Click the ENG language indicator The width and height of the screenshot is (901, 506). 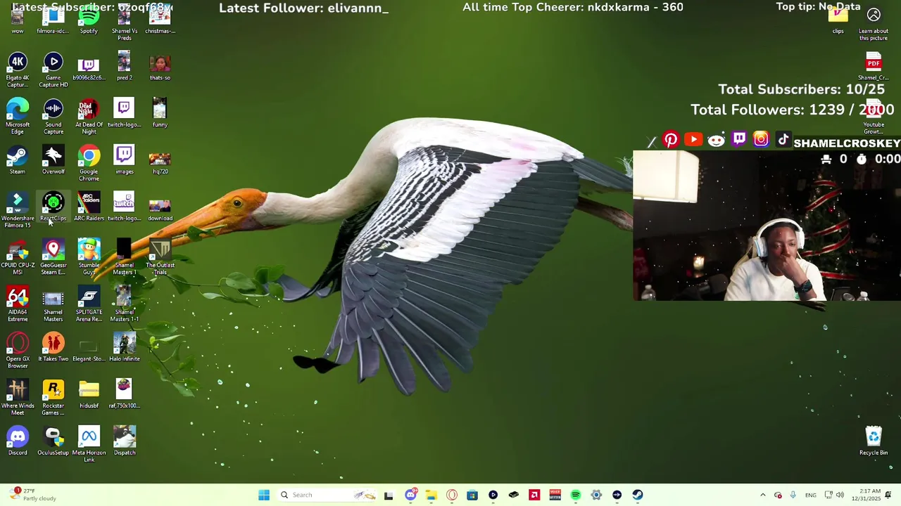click(811, 495)
